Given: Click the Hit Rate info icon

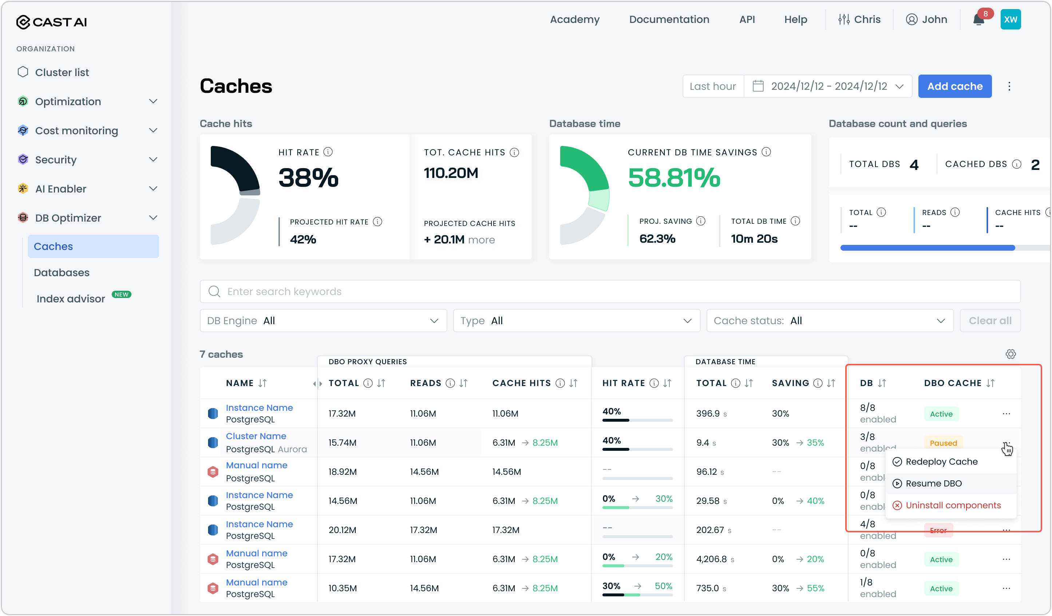Looking at the screenshot, I should tap(328, 152).
